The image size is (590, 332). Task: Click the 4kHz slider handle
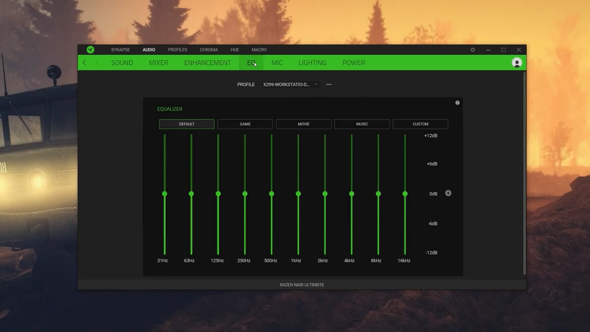point(352,194)
